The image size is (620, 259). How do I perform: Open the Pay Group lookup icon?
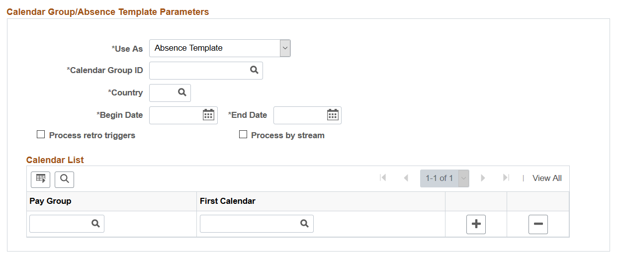tap(95, 224)
